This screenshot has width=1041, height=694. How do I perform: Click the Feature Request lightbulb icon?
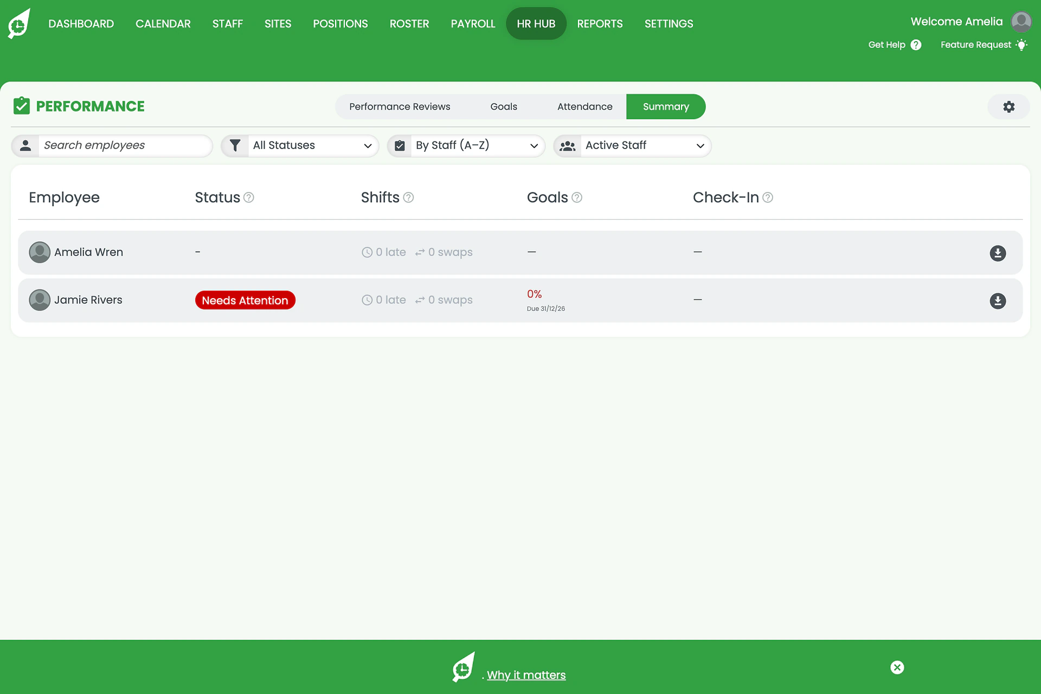tap(1021, 45)
